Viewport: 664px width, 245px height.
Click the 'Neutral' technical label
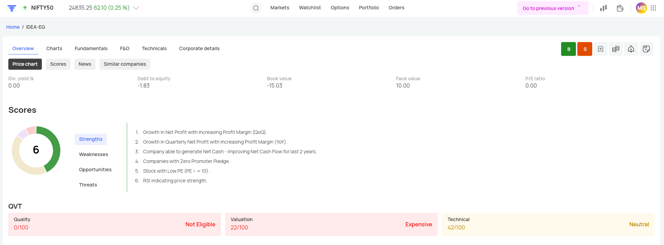(x=639, y=224)
